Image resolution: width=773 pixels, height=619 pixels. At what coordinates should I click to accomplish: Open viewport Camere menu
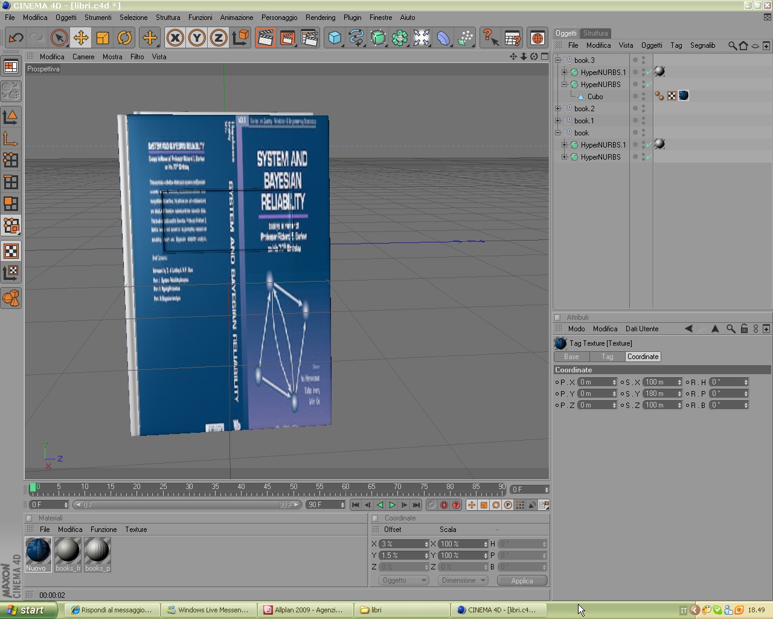83,57
